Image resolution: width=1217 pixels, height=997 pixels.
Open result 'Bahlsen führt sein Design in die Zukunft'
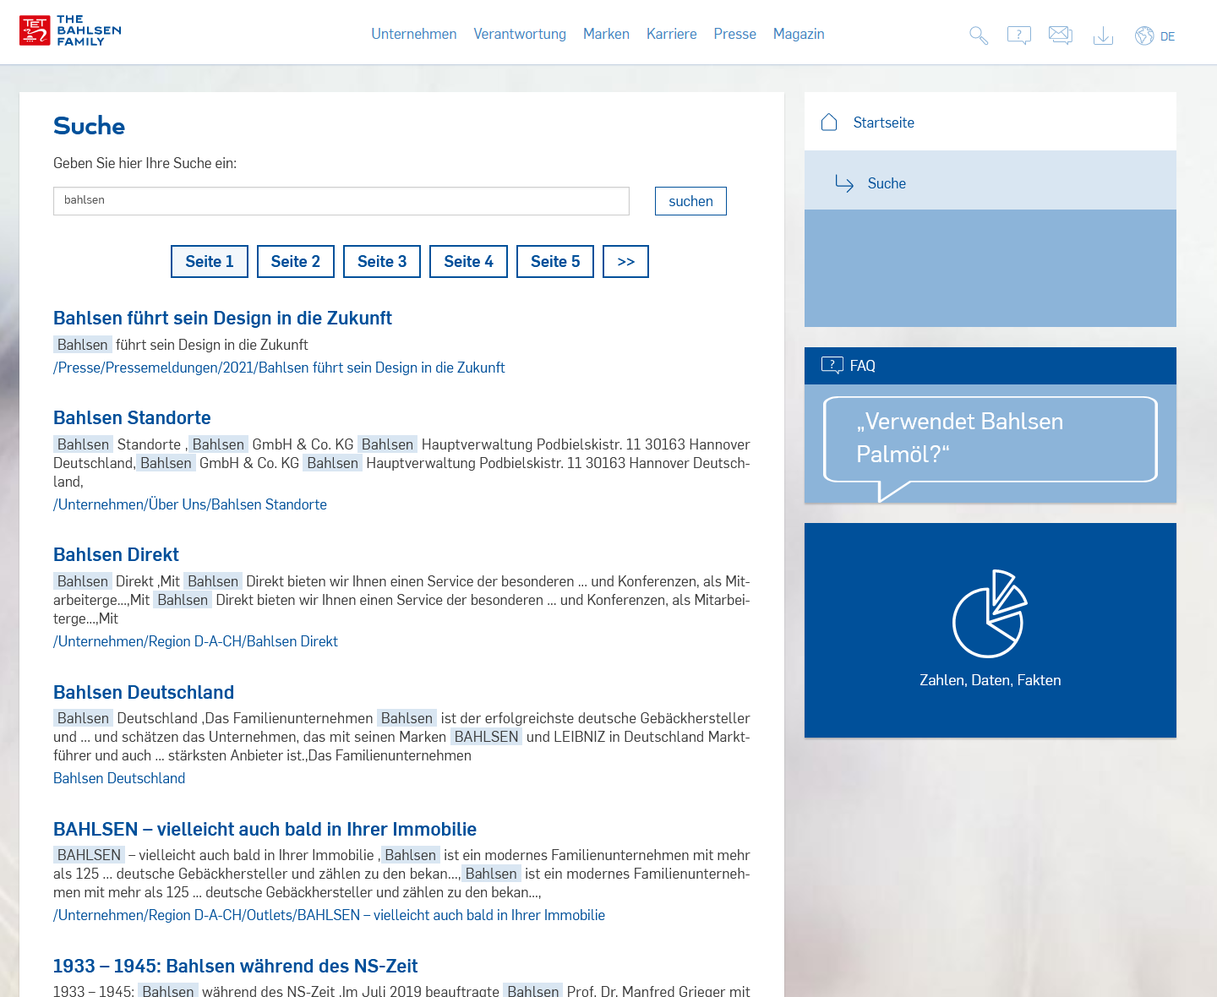[x=222, y=318]
